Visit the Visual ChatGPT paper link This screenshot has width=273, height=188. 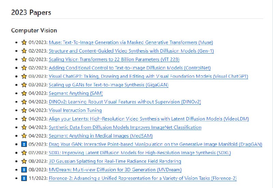point(148,76)
